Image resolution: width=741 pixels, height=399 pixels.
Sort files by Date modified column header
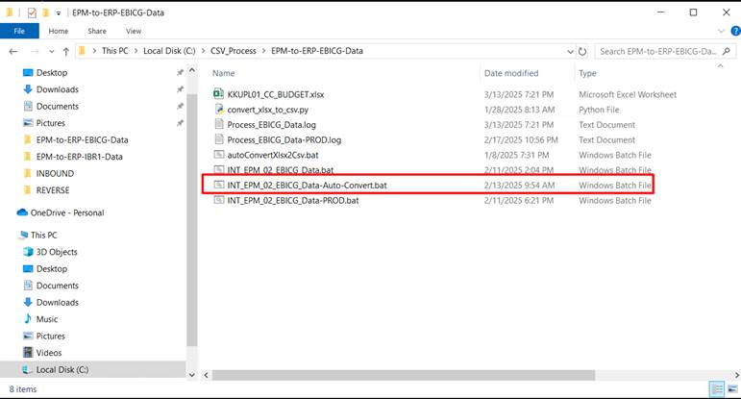[511, 73]
